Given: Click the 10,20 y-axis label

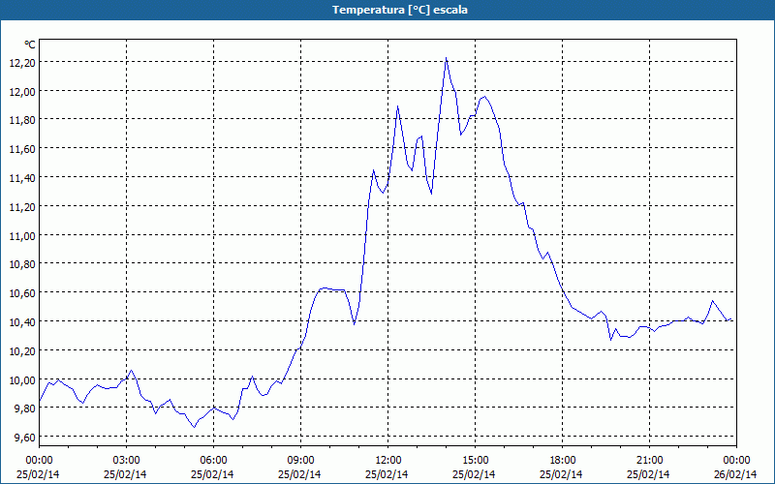Looking at the screenshot, I should (22, 350).
